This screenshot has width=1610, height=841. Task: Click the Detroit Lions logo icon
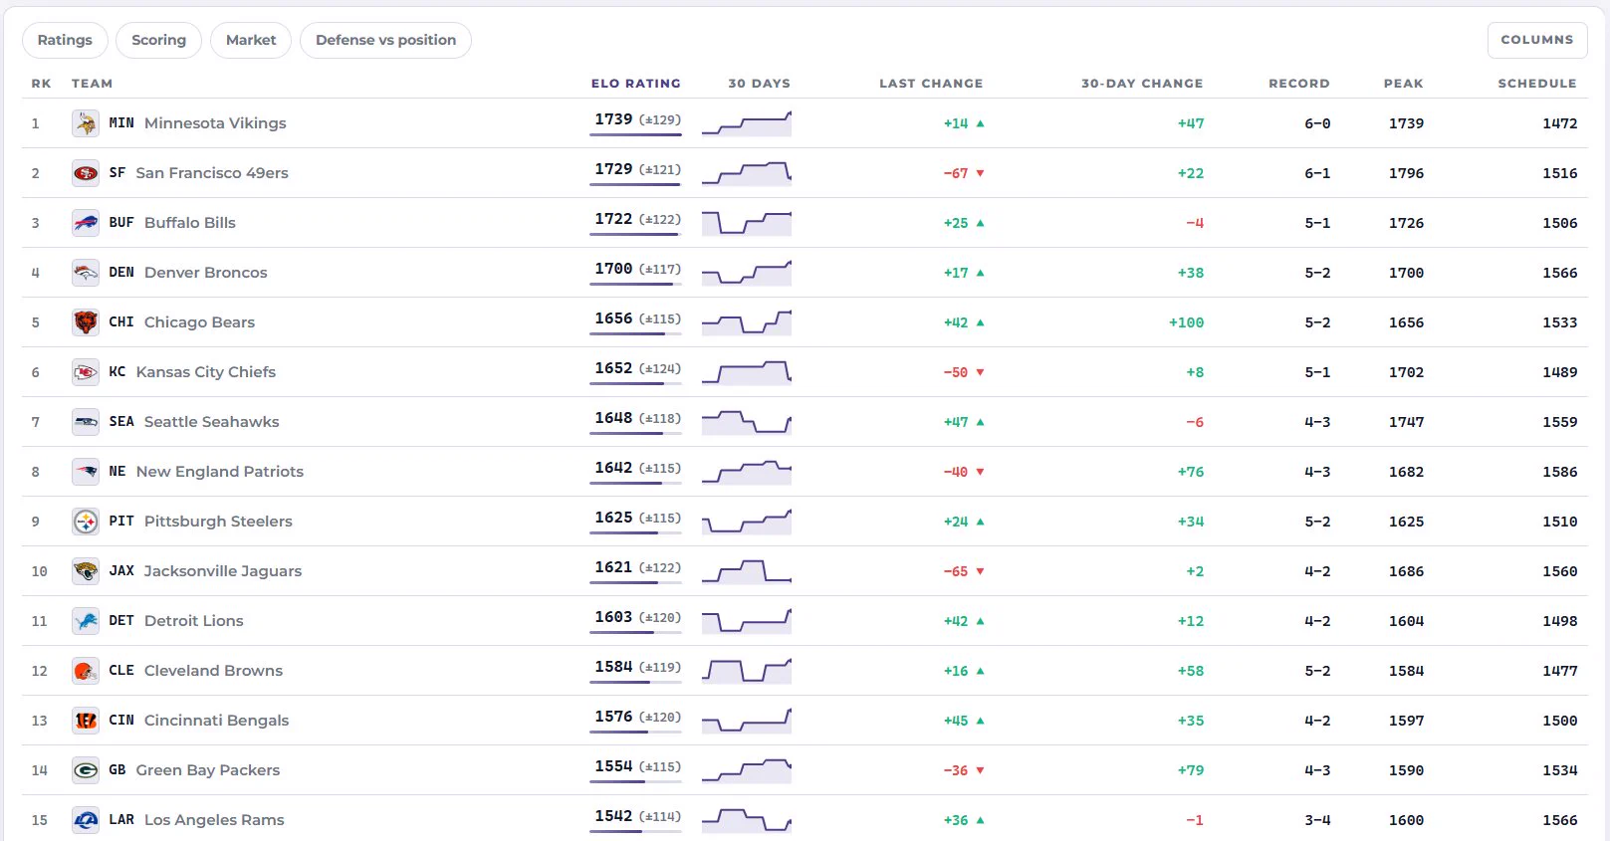tap(86, 621)
